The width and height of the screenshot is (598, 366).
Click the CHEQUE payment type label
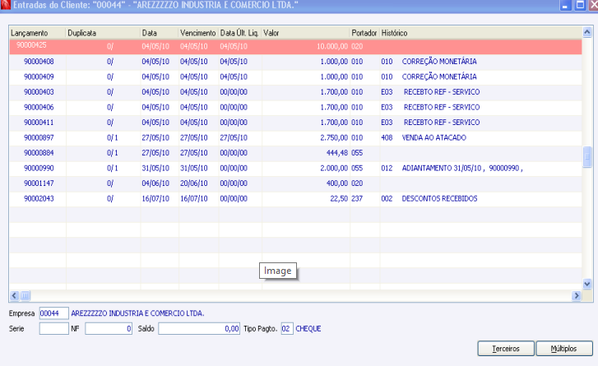(308, 329)
